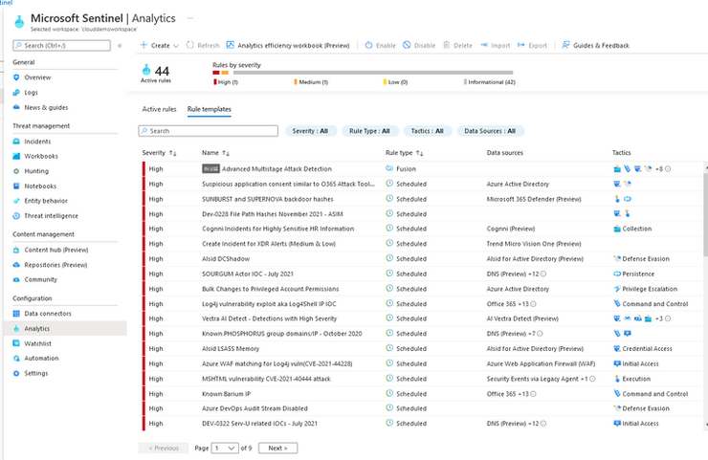Click the News & guides cloud icon

pyautogui.click(x=16, y=107)
